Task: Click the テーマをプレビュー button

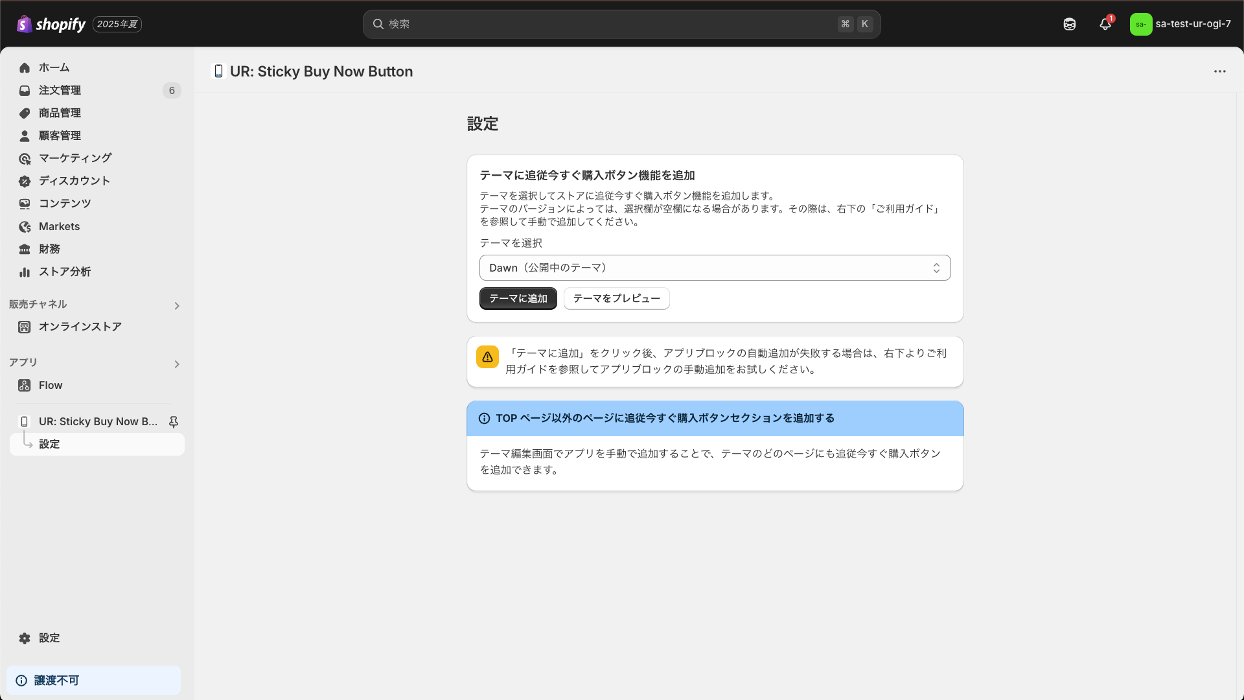Action: click(x=616, y=299)
